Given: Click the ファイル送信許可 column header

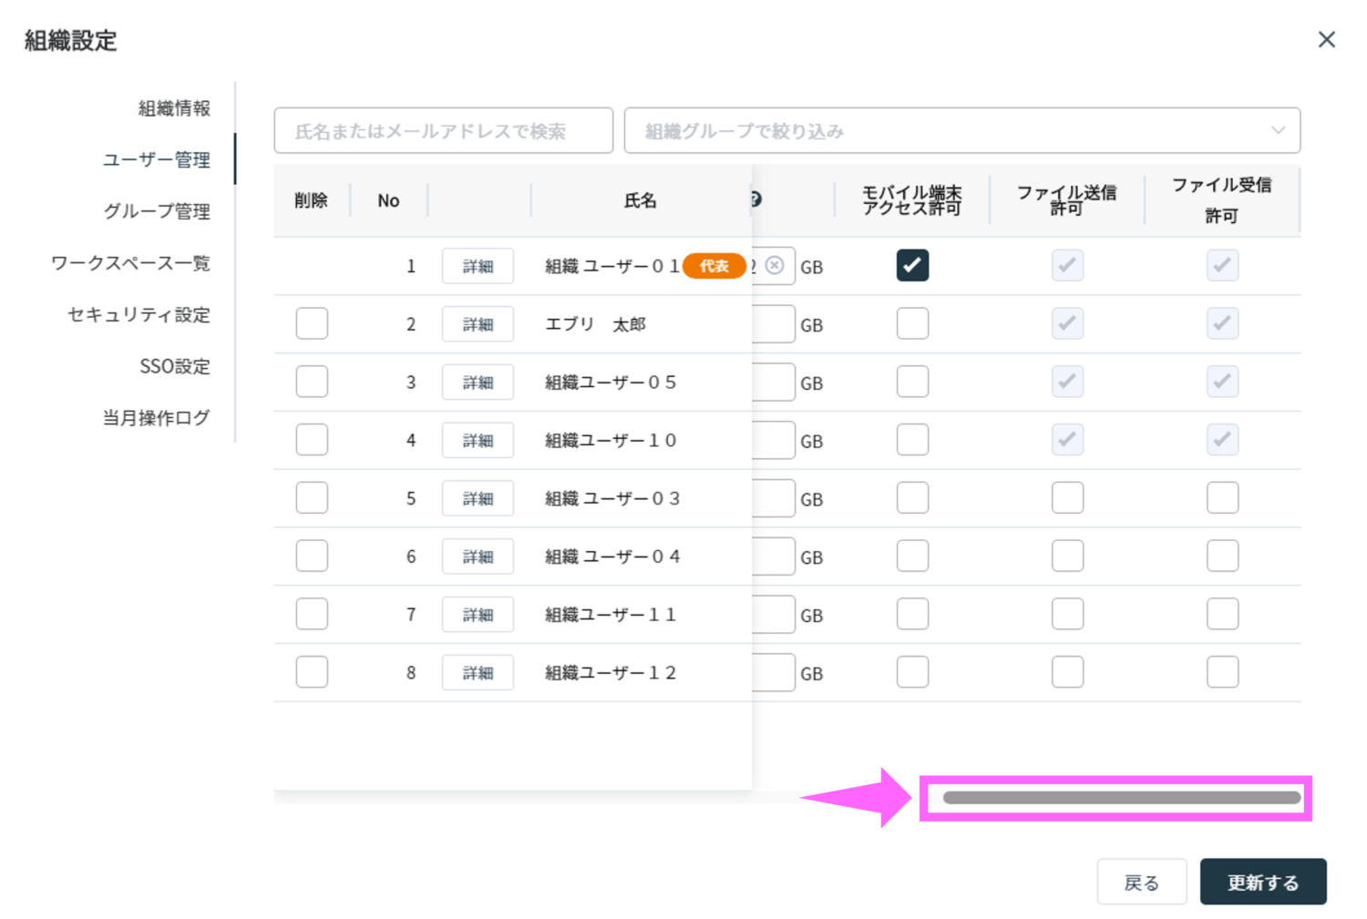Looking at the screenshot, I should pos(1066,200).
